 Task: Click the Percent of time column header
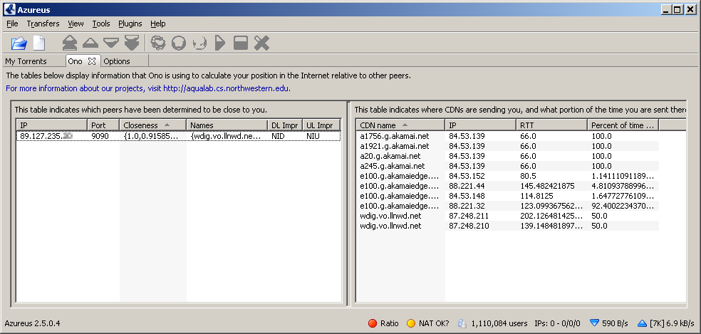point(623,125)
